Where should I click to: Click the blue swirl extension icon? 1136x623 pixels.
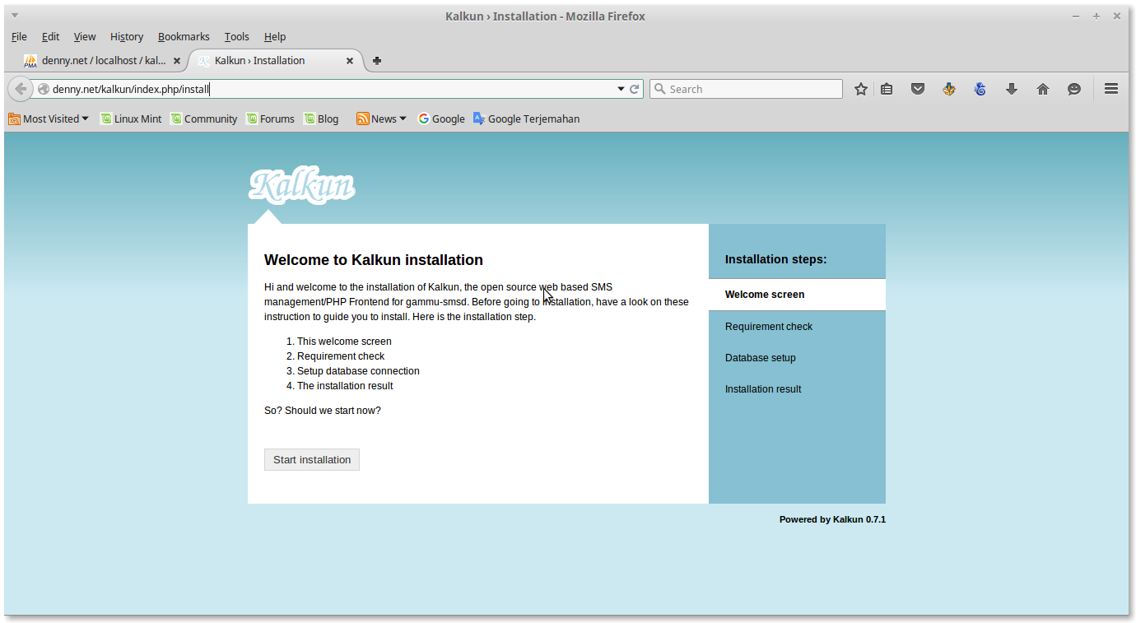click(x=980, y=89)
